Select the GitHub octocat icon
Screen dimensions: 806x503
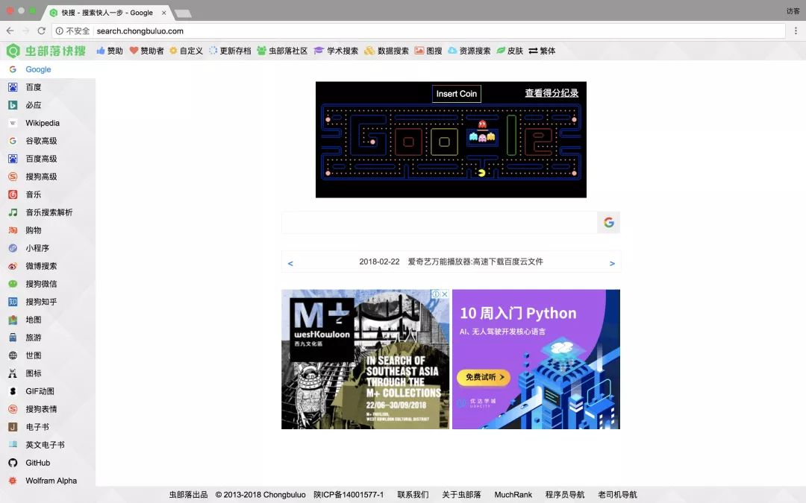coord(13,463)
